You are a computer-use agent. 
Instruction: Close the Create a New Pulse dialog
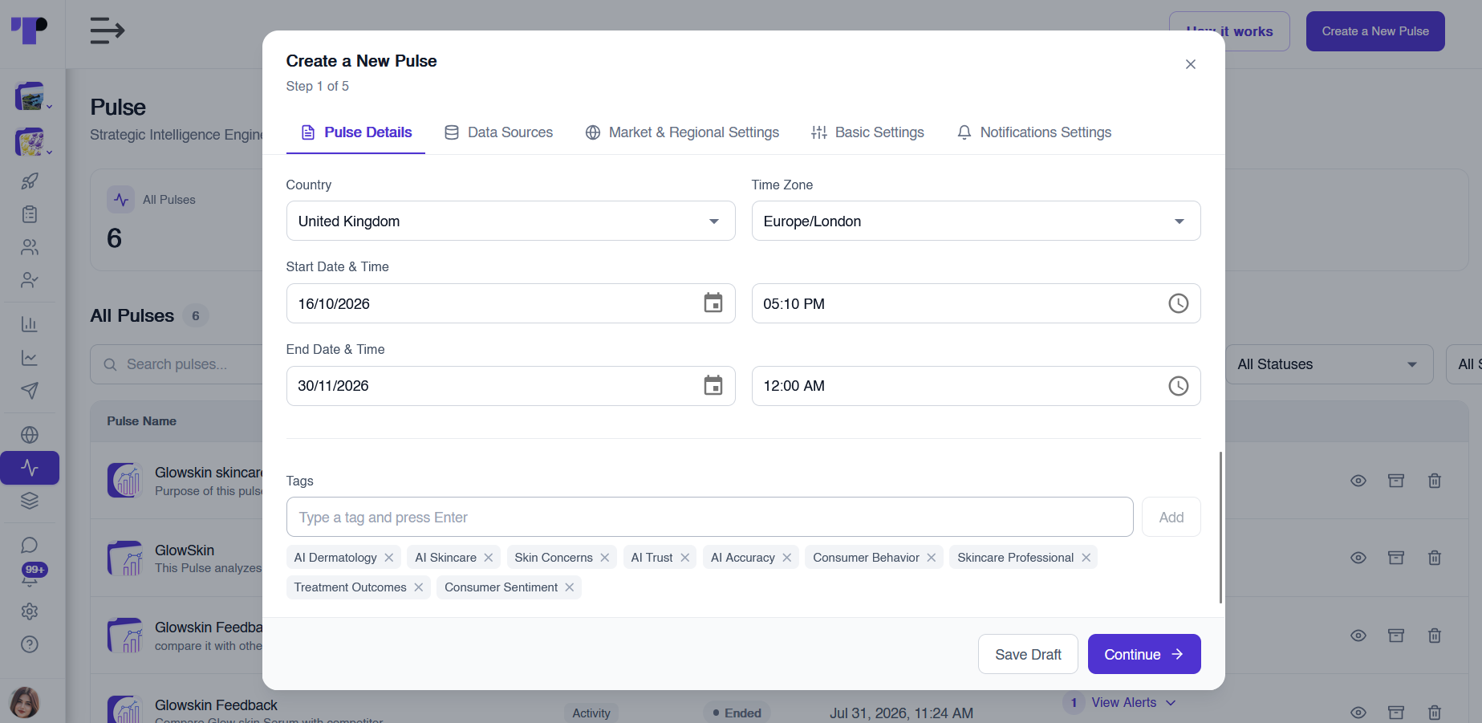click(1191, 64)
